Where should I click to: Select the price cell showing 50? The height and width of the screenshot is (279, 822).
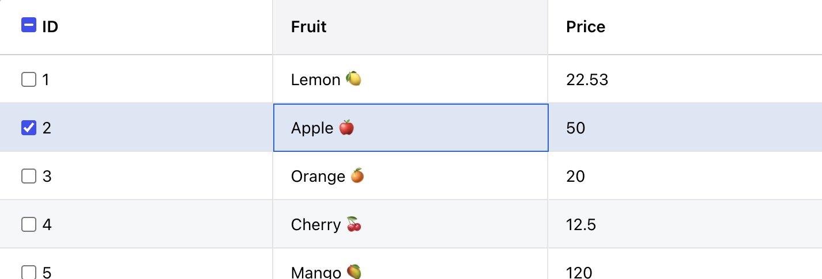click(x=576, y=128)
